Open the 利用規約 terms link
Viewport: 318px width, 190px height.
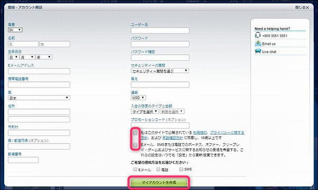tap(200, 132)
